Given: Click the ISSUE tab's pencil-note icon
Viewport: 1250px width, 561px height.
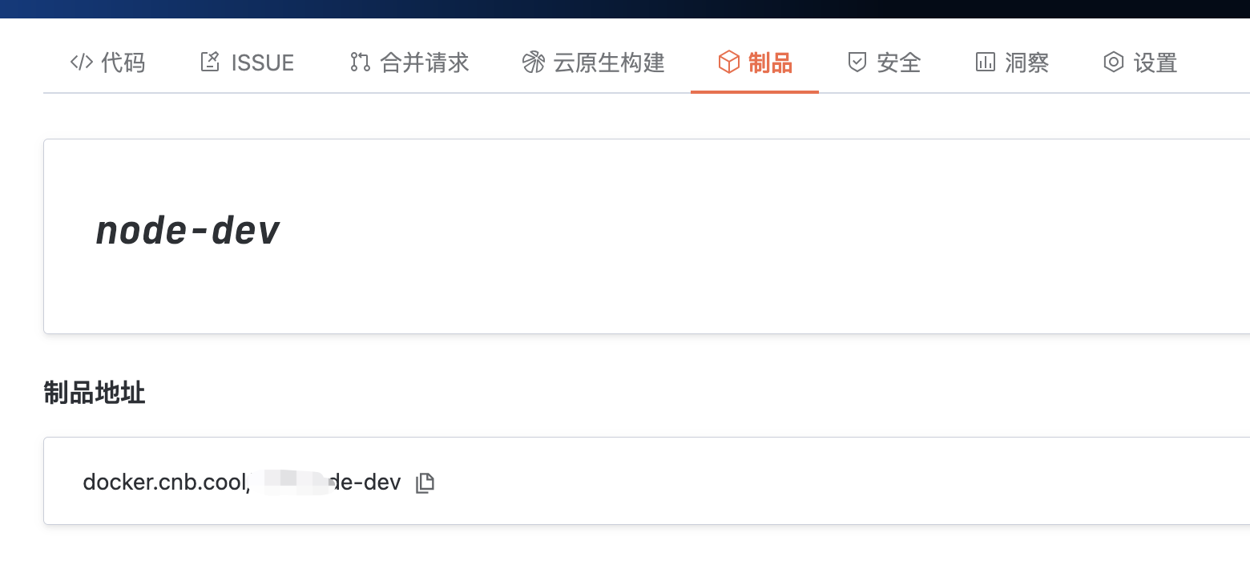Looking at the screenshot, I should 210,63.
